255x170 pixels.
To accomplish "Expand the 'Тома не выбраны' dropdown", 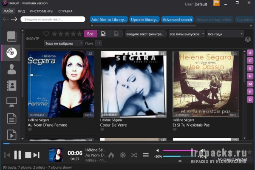I will point(64,43).
